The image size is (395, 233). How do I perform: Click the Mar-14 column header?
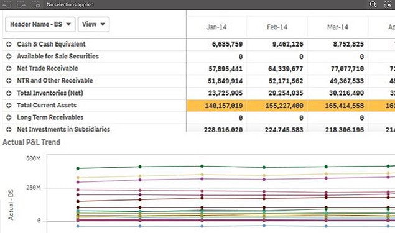coord(338,27)
